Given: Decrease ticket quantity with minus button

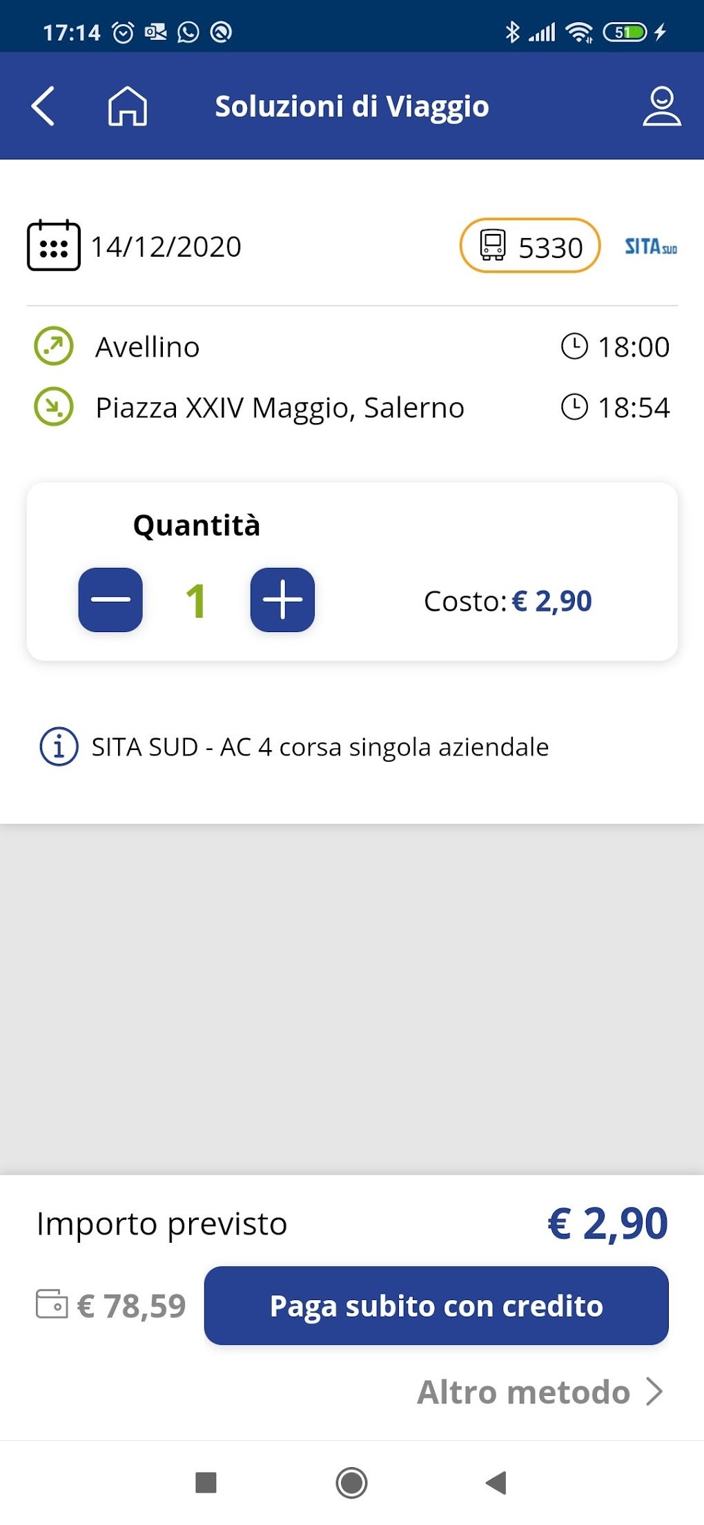Looking at the screenshot, I should 110,600.
